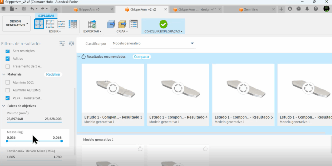The height and width of the screenshot is (166, 332).
Task: Open the Design Generativo workspace dropdown
Action: coord(16,24)
